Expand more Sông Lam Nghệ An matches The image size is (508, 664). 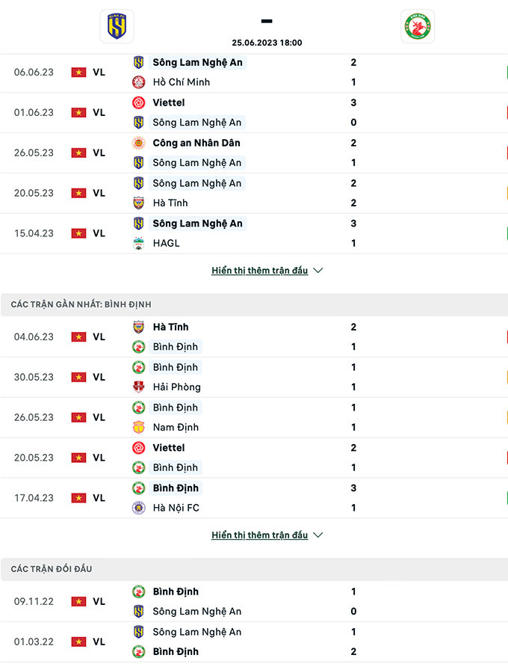259,271
